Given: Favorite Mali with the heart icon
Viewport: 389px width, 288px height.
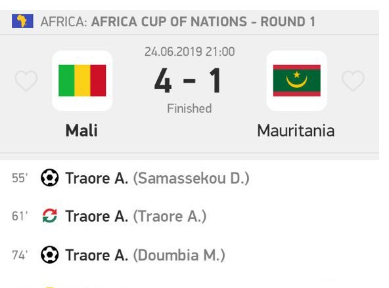Looking at the screenshot, I should point(26,80).
